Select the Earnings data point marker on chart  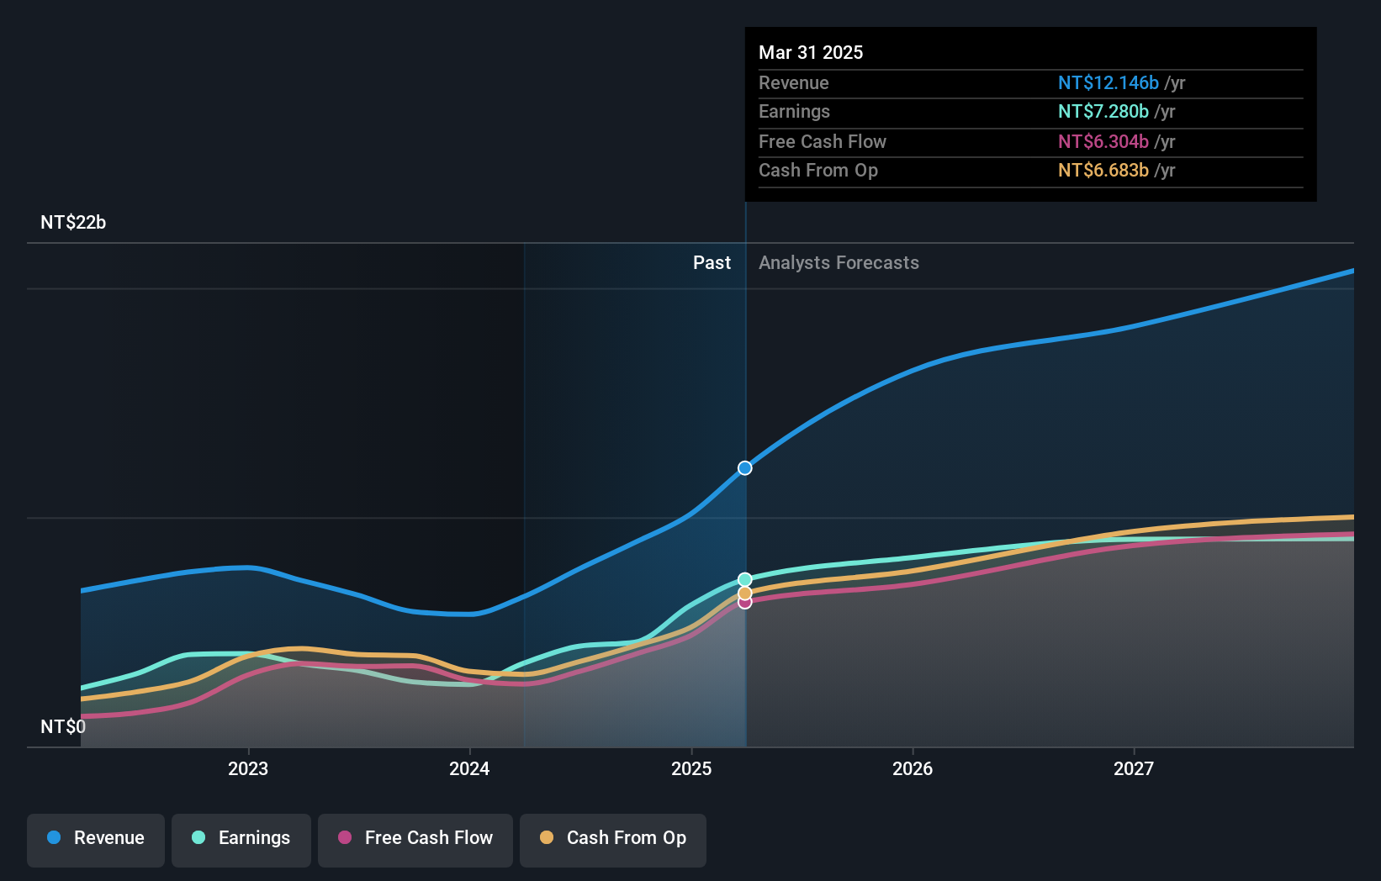coord(745,579)
